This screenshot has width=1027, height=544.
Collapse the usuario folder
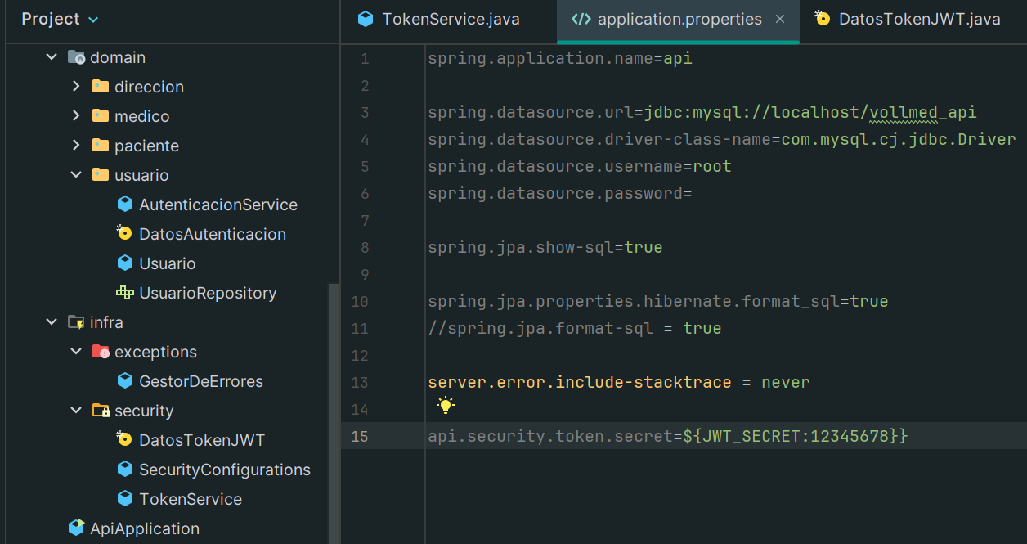point(76,175)
